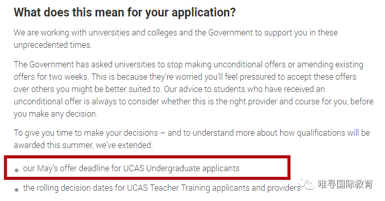Click the WeChat logo watermark icon
This screenshot has width=385, height=201.
(x=306, y=184)
